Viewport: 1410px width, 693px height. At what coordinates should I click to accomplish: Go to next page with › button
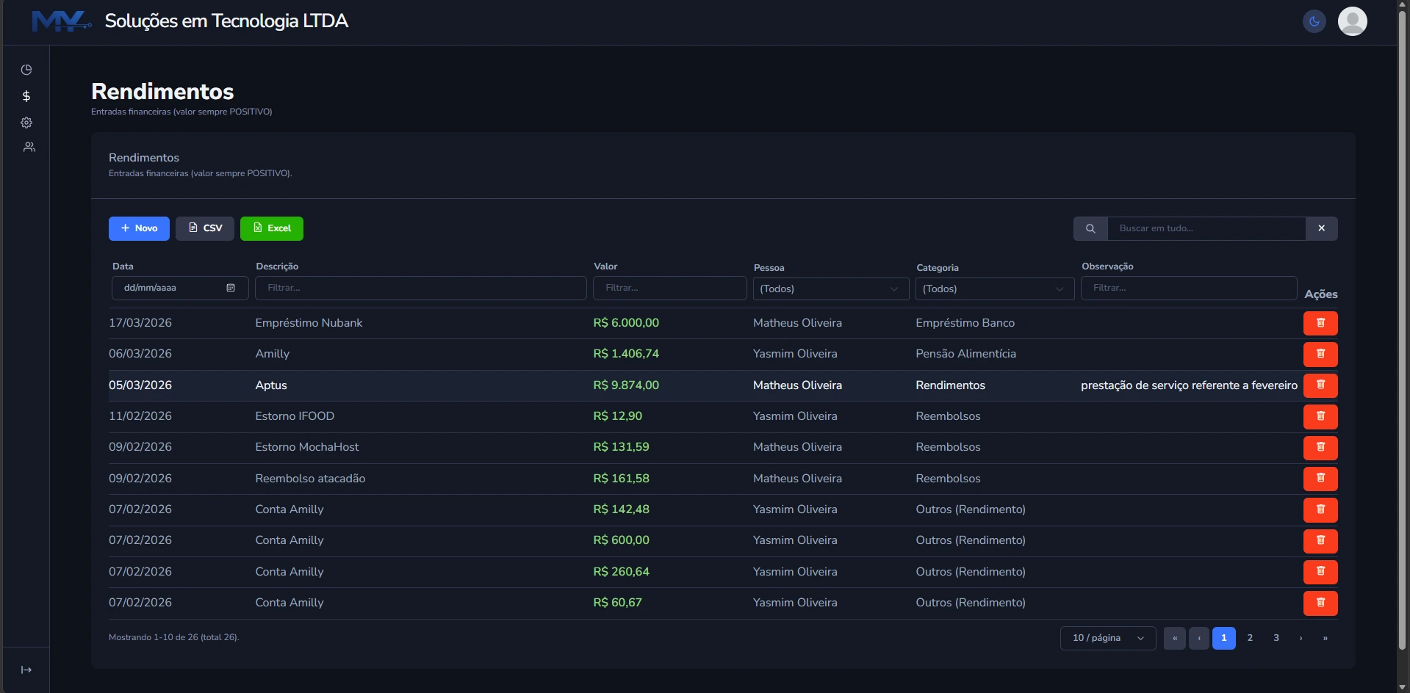coord(1301,638)
